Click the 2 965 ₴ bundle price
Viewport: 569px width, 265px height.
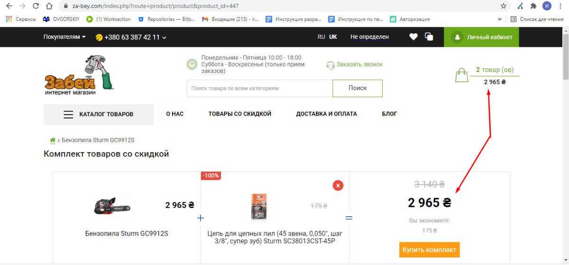click(430, 203)
